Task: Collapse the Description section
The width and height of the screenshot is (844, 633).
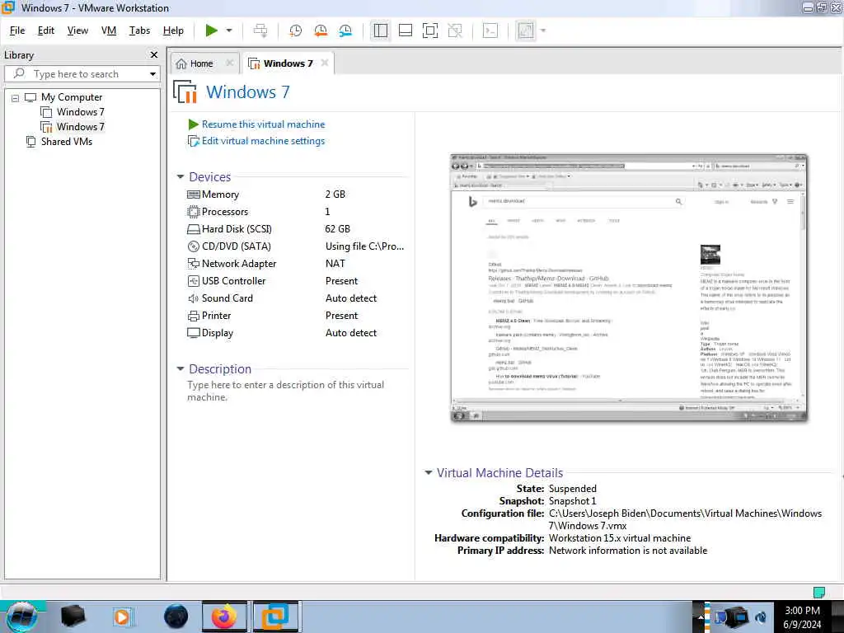Action: click(181, 368)
